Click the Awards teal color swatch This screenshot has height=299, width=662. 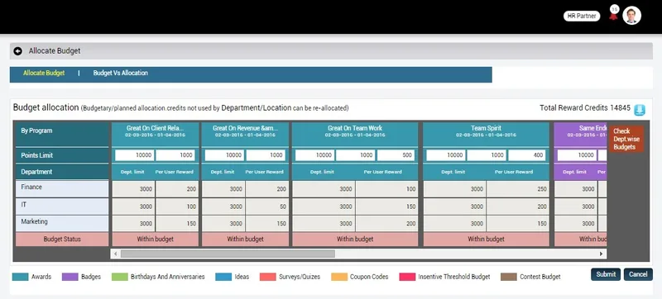coord(20,277)
